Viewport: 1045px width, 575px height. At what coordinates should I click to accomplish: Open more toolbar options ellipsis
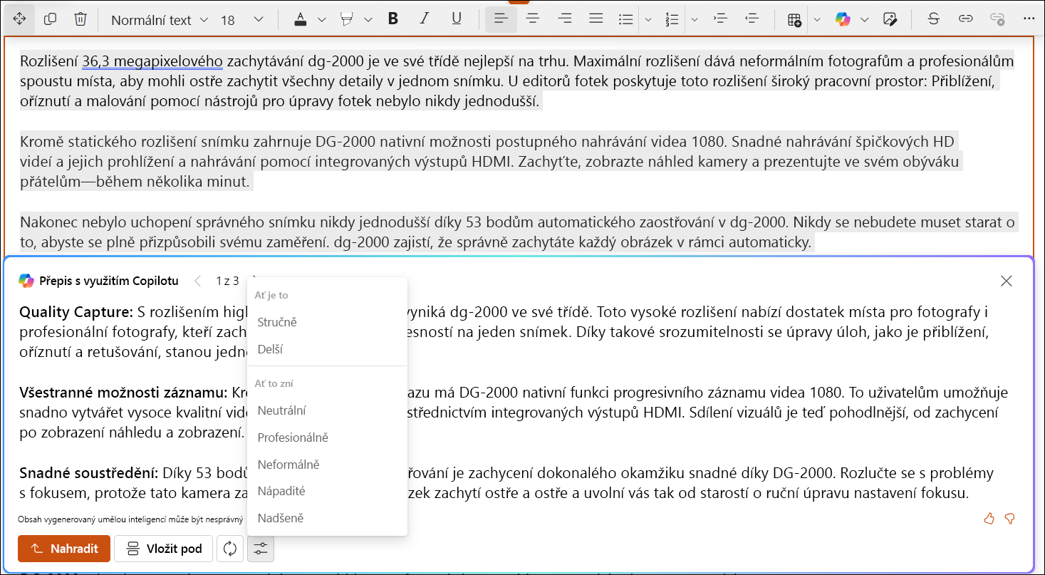1029,19
